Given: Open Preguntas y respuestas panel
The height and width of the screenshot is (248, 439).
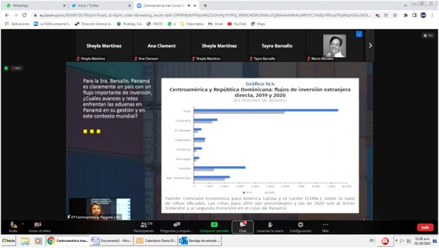Looking at the screenshot, I should point(176,227).
